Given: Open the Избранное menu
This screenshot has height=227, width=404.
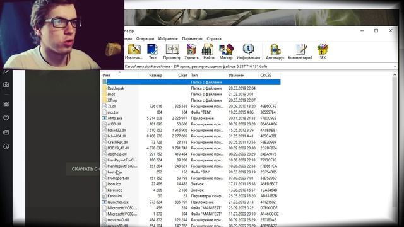Looking at the screenshot, I should click(168, 38).
